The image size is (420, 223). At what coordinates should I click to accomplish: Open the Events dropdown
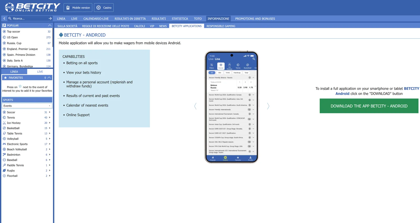click(27, 106)
